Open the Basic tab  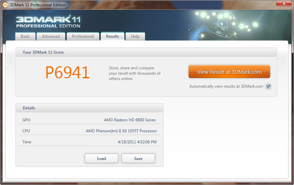coord(25,36)
